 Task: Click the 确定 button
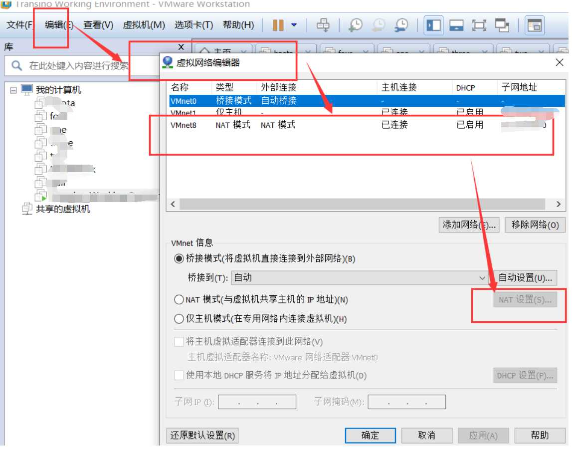click(x=370, y=435)
